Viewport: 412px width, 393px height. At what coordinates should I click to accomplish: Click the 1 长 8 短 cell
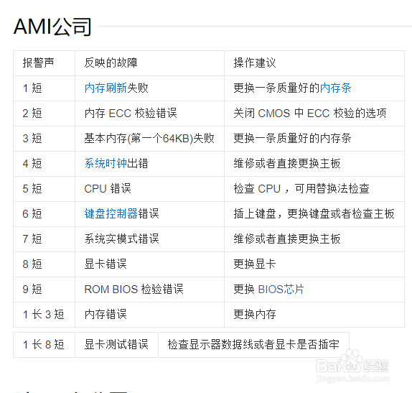[x=45, y=345]
